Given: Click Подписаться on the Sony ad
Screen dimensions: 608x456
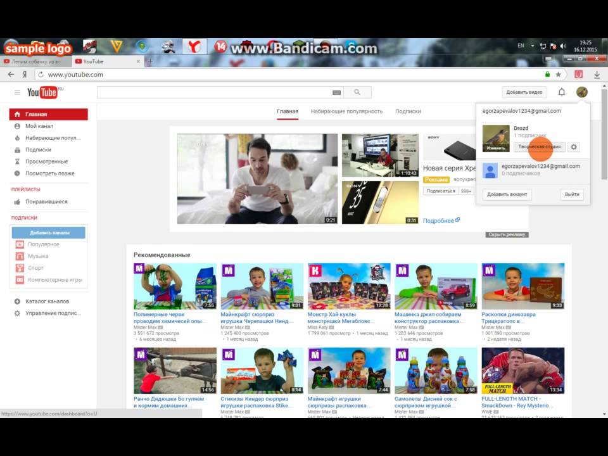Looking at the screenshot, I should (x=441, y=191).
